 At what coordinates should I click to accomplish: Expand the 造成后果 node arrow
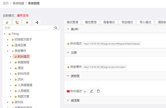coord(8,45)
